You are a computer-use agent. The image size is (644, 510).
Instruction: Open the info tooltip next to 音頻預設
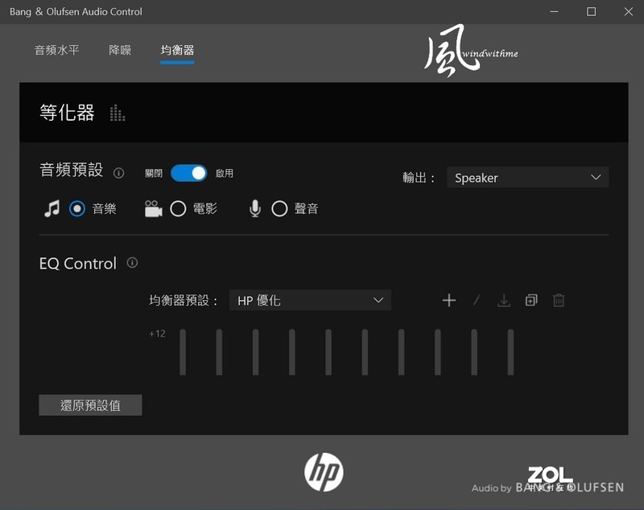[118, 172]
